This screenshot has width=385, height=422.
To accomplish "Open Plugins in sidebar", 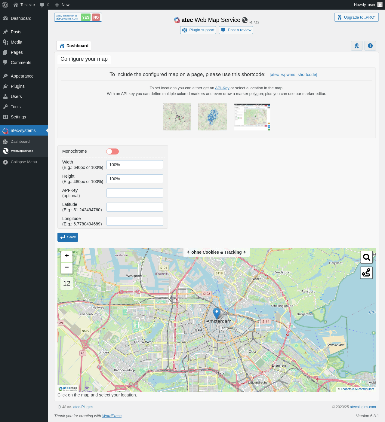I will click(24, 86).
